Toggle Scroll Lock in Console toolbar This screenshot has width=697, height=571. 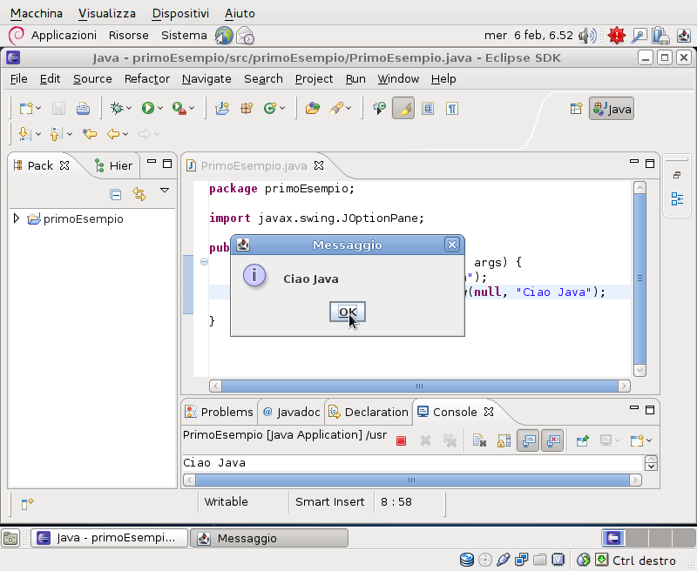click(504, 440)
